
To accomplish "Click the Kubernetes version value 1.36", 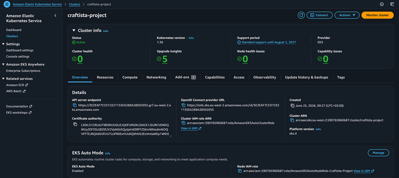I will click(x=160, y=42).
